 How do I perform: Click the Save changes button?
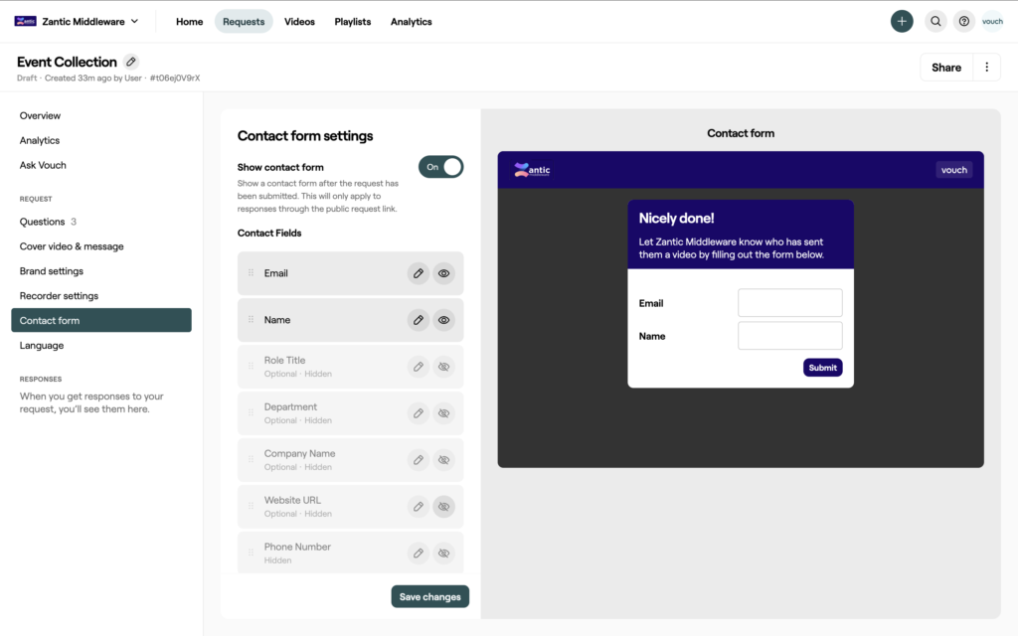pos(429,596)
